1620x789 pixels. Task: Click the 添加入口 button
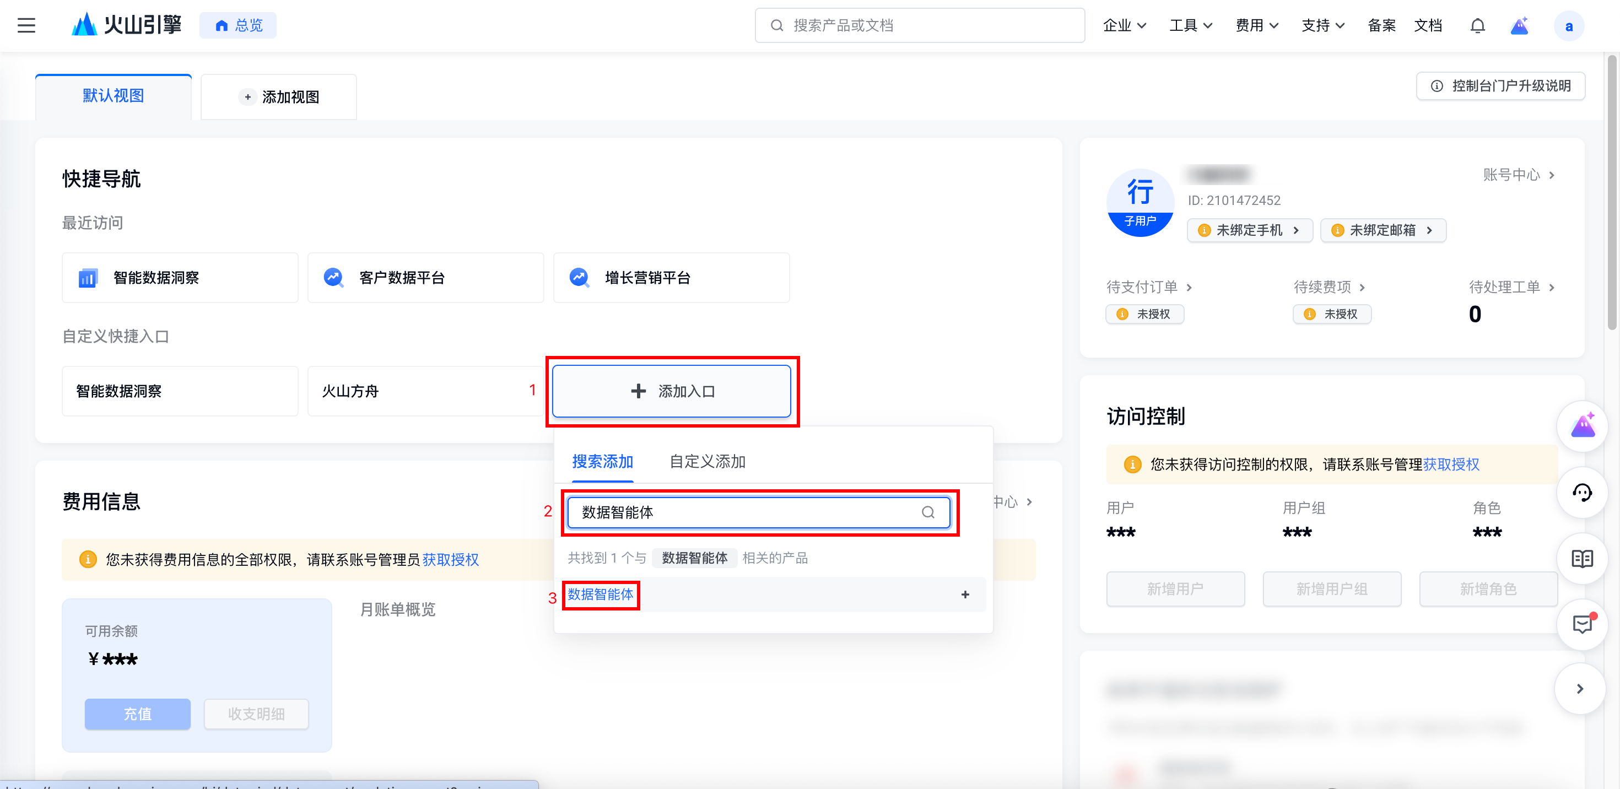click(x=671, y=391)
